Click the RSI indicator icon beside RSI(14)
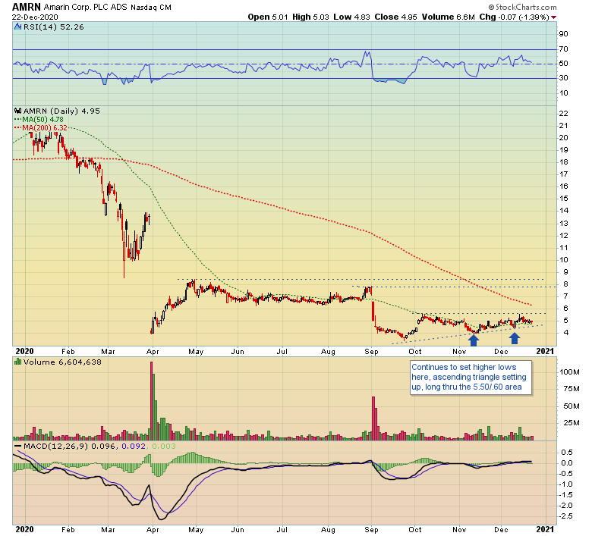This screenshot has height=536, width=592. pos(17,27)
